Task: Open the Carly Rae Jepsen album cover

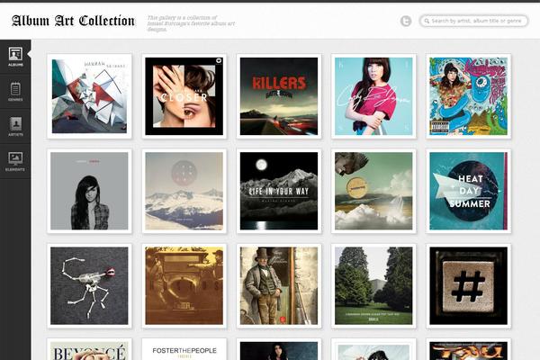Action: click(373, 96)
